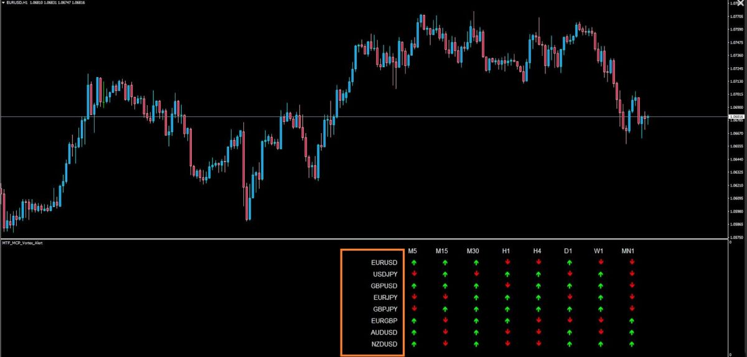Close the chart with the X button
The width and height of the screenshot is (747, 357).
pos(740,3)
